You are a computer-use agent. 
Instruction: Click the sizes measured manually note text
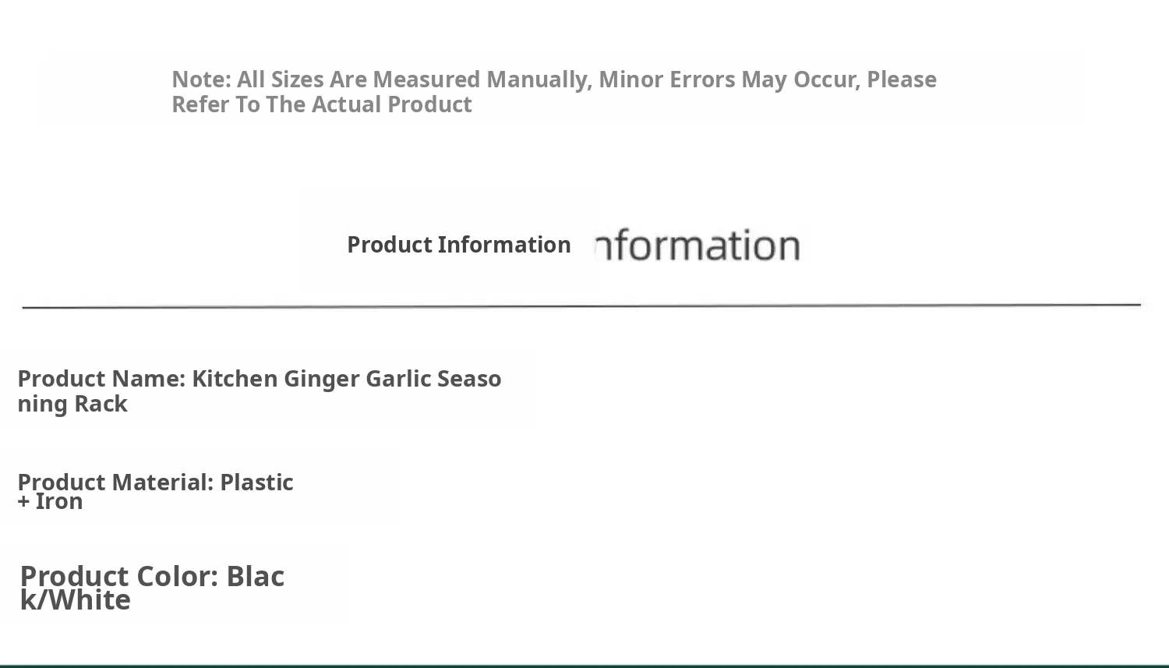coord(554,91)
